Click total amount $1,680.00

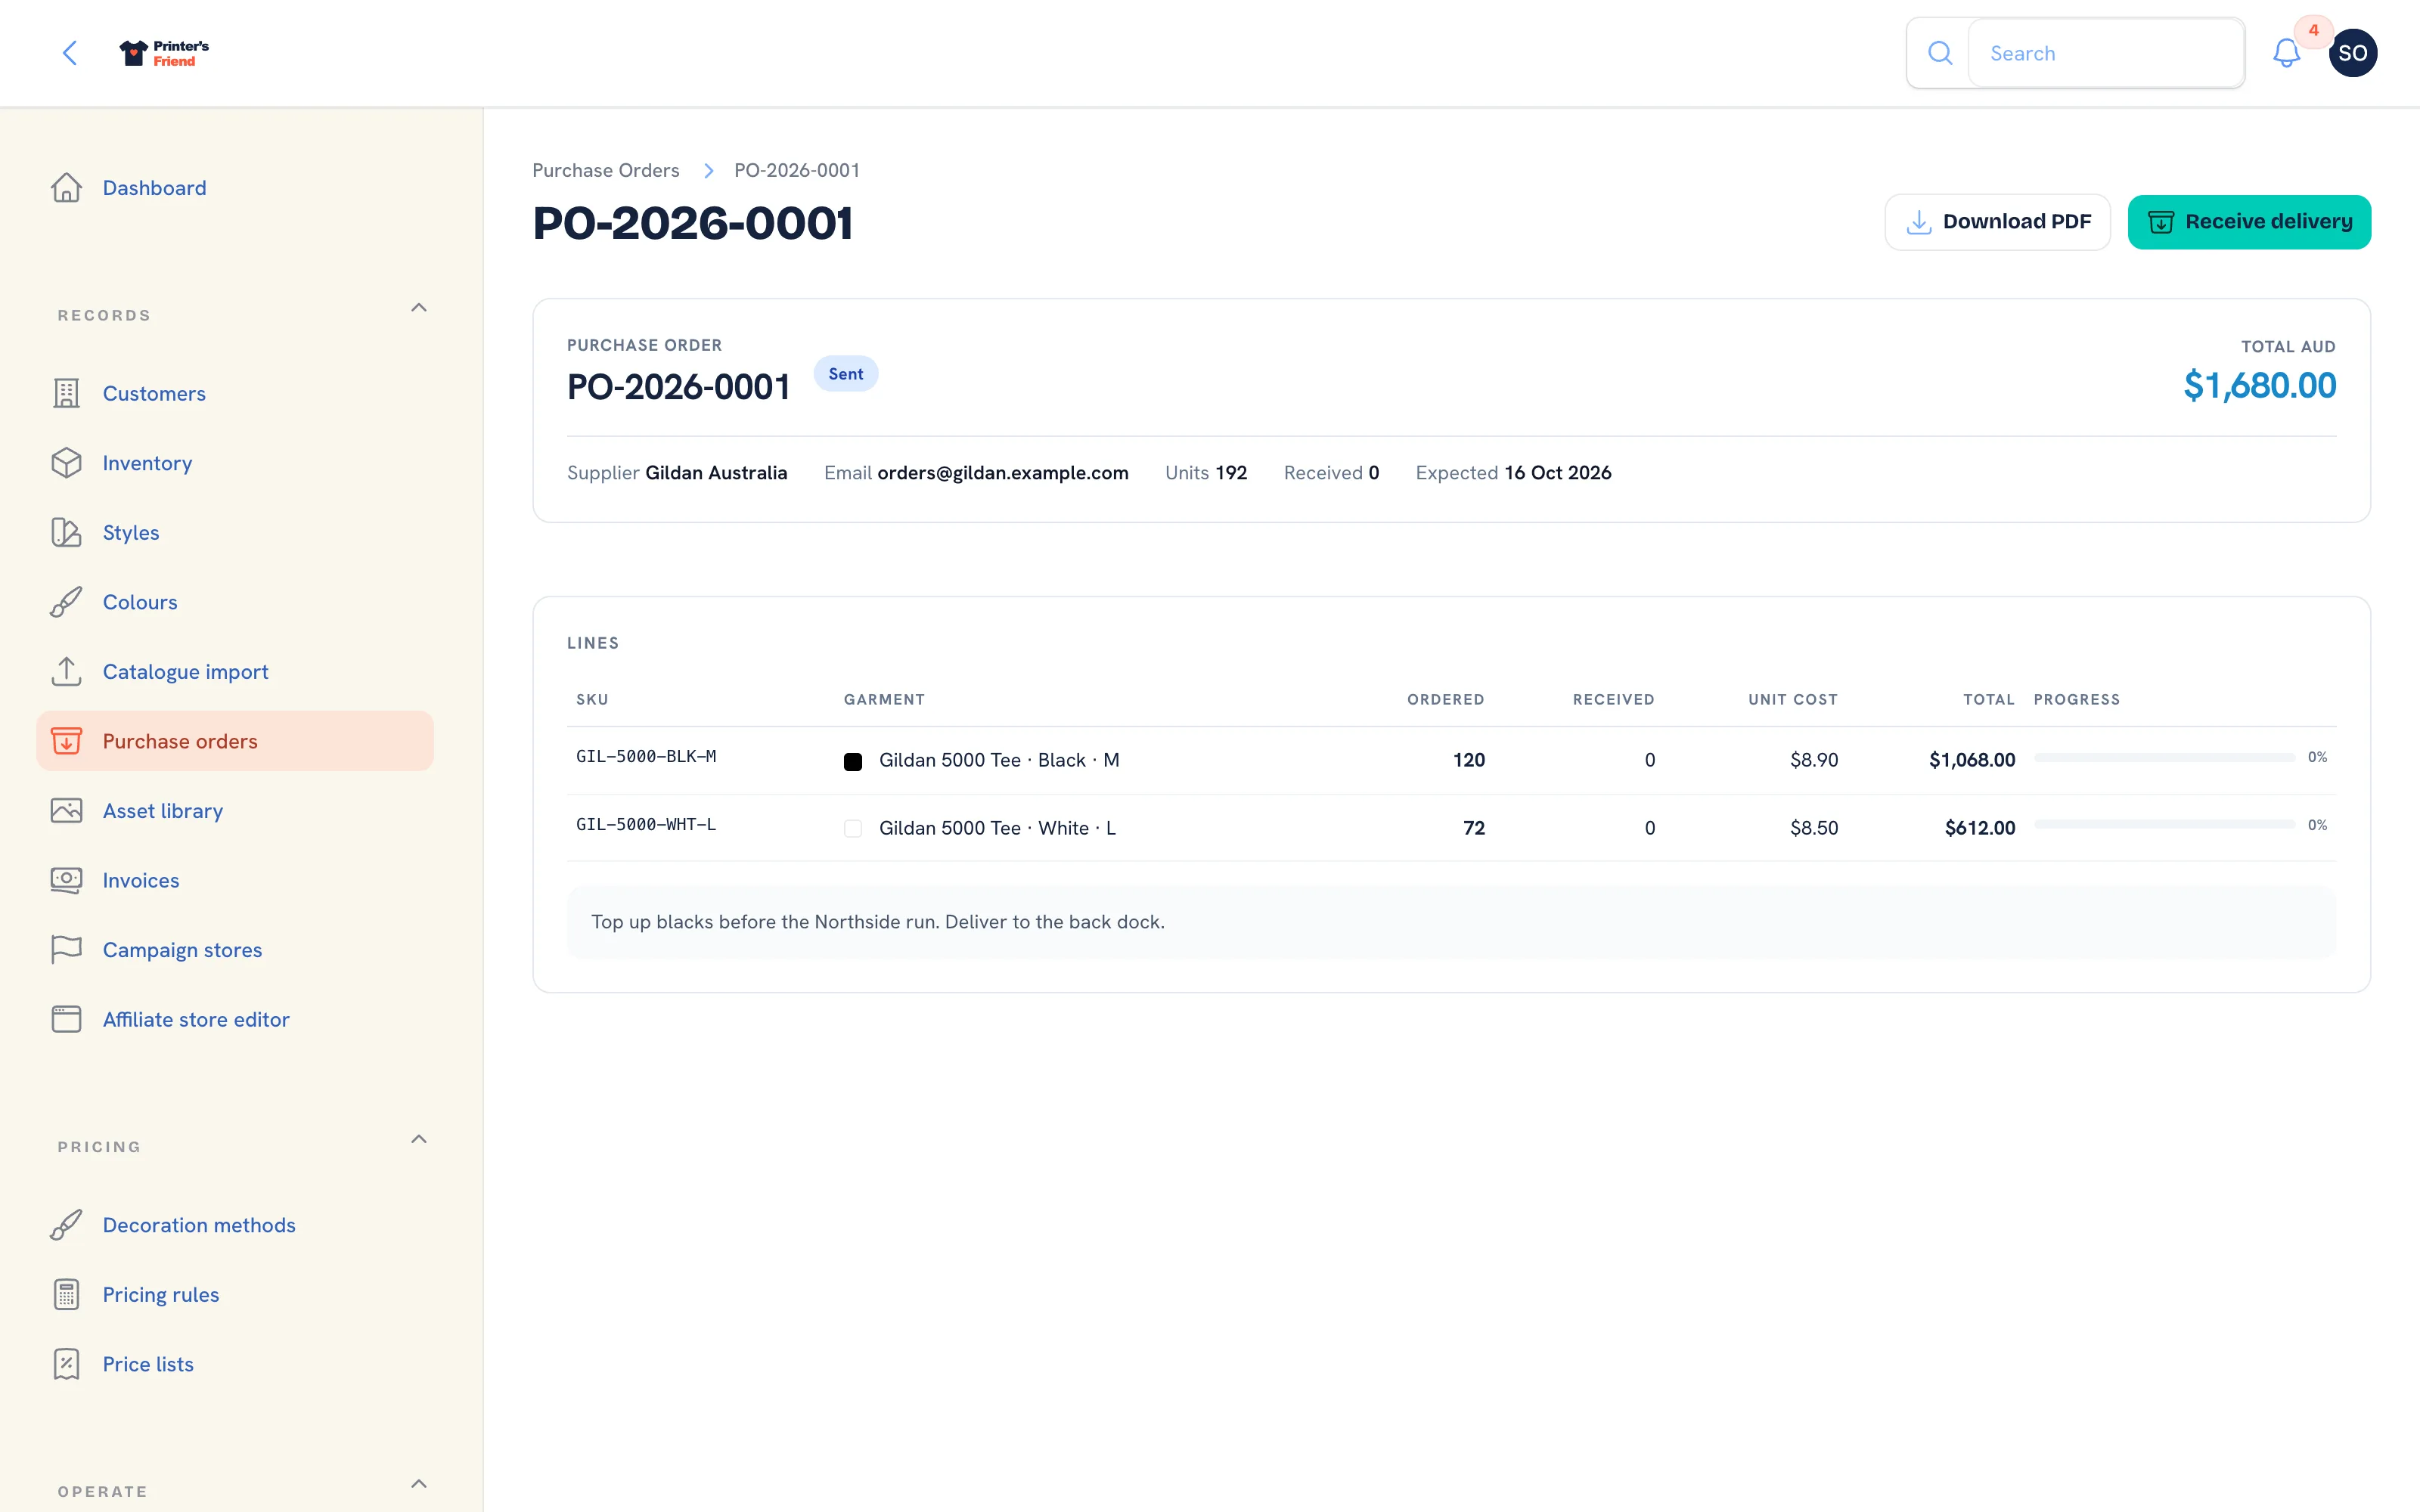click(2259, 385)
